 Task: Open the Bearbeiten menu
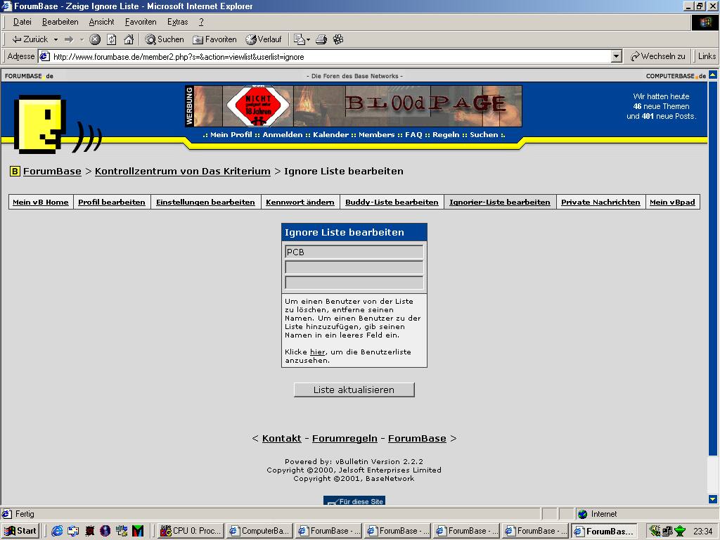[x=60, y=22]
